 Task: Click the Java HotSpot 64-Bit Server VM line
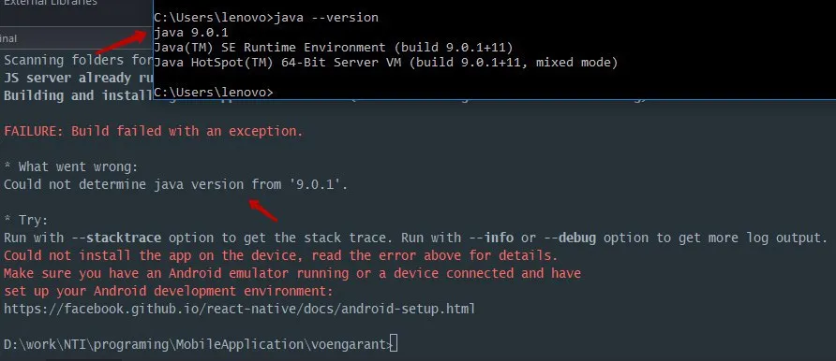point(385,63)
